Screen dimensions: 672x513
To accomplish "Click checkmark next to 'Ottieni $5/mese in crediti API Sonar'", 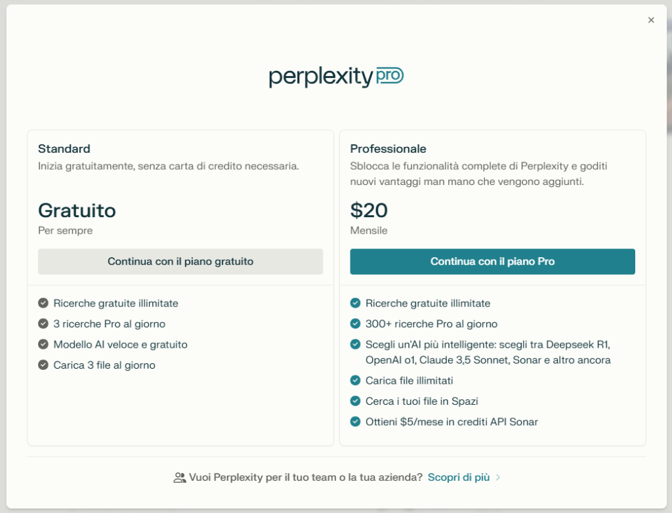I will tap(355, 422).
